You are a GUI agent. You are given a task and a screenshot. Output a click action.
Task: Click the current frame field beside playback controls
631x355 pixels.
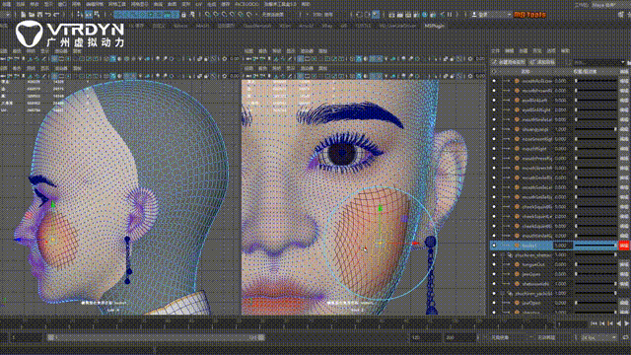(x=571, y=323)
